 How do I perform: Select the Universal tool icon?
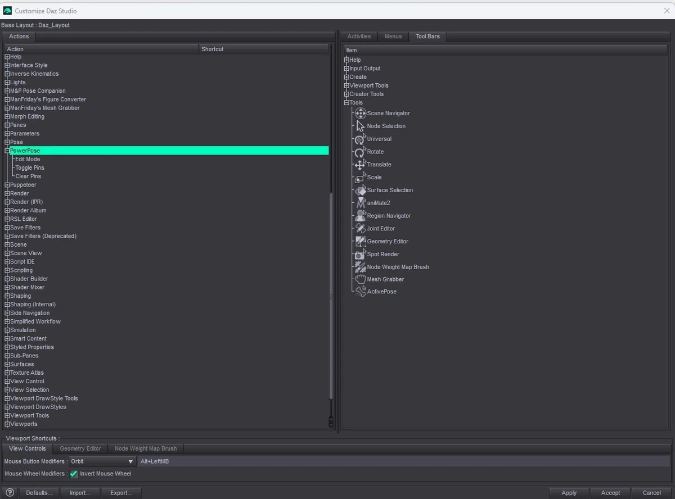point(361,139)
